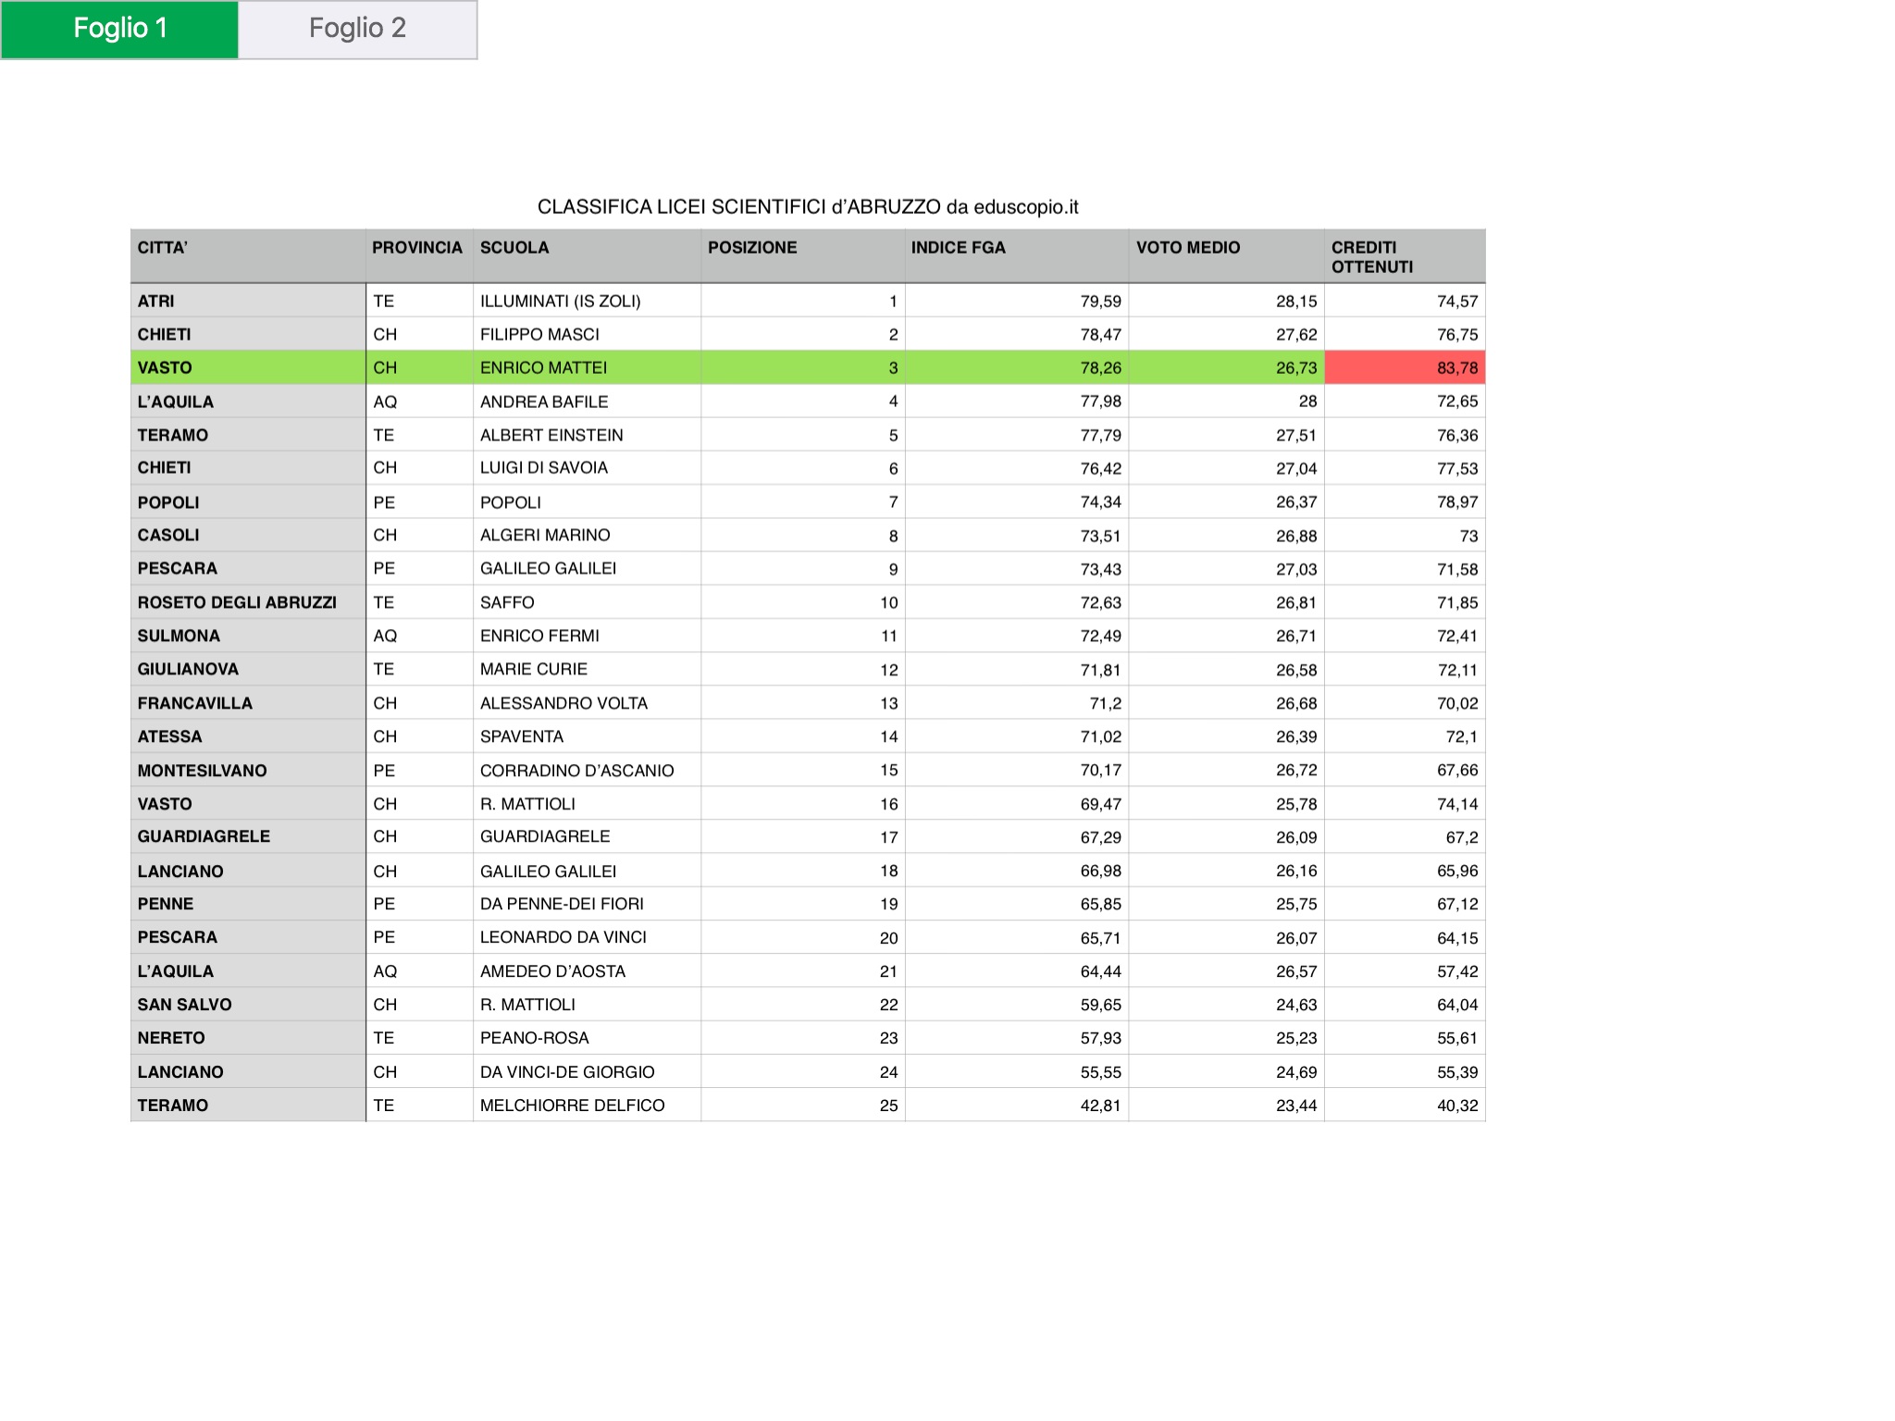Click the SULMONA city cell
The image size is (1895, 1421).
pyautogui.click(x=248, y=636)
